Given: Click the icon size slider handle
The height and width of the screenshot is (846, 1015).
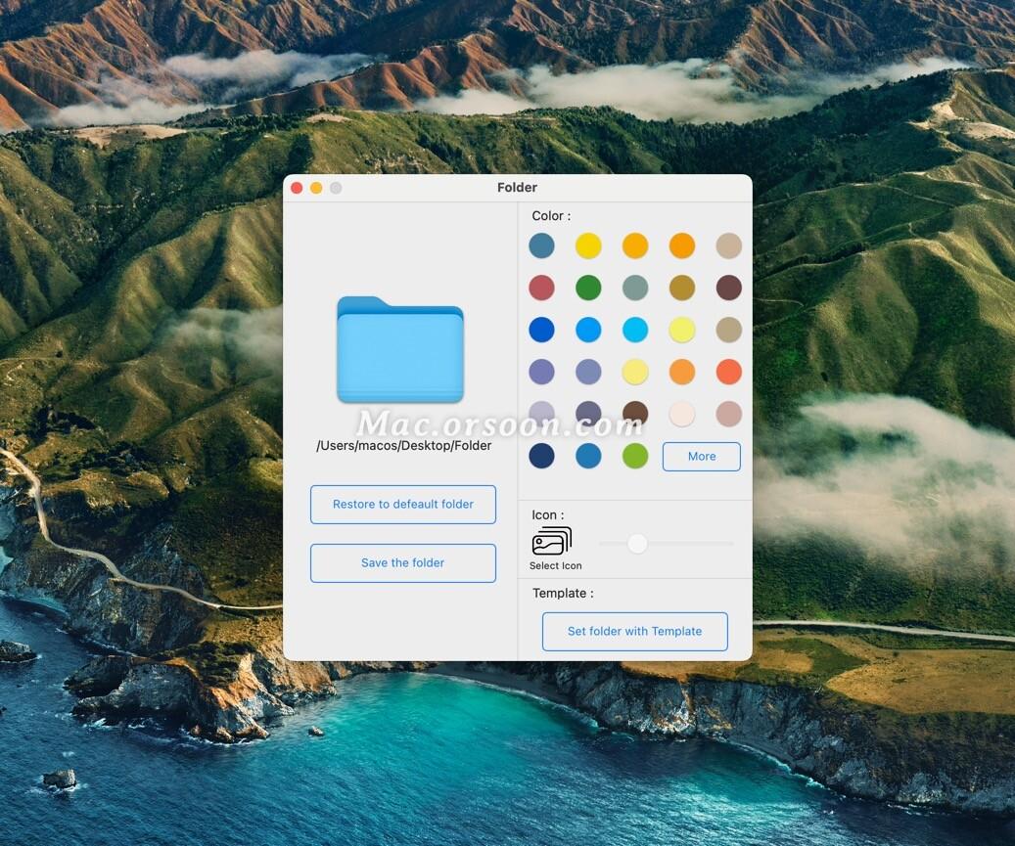Looking at the screenshot, I should (637, 544).
